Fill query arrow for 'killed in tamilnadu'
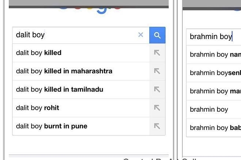This screenshot has height=160, width=241. pos(157,89)
